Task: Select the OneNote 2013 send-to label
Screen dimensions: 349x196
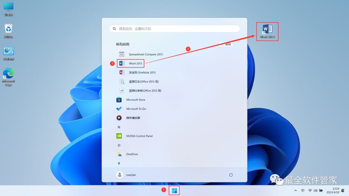Action: point(142,72)
